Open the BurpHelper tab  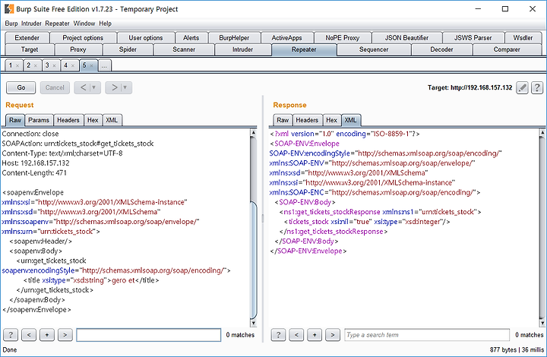coord(234,38)
